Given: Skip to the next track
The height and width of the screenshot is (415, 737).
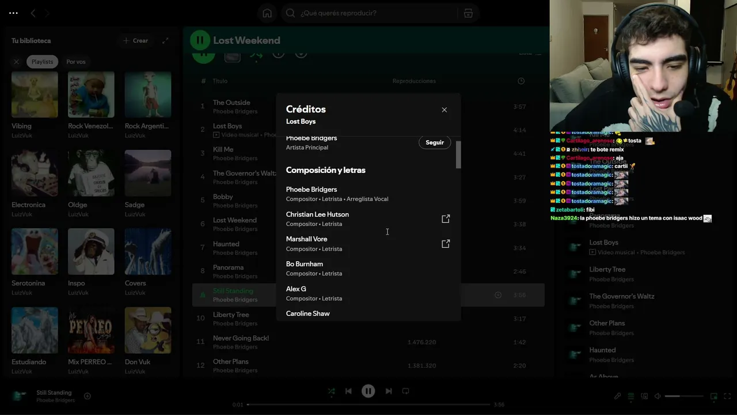Looking at the screenshot, I should pos(389,391).
